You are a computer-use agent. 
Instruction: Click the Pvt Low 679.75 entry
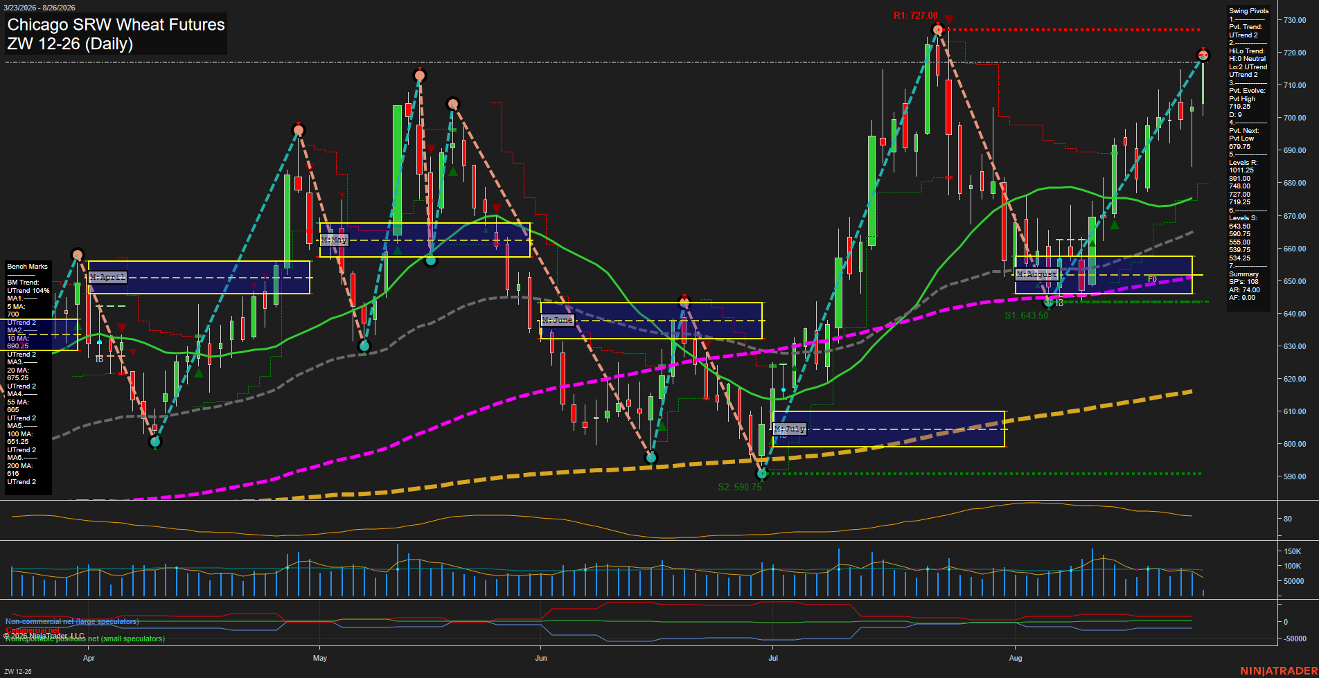click(x=1241, y=143)
